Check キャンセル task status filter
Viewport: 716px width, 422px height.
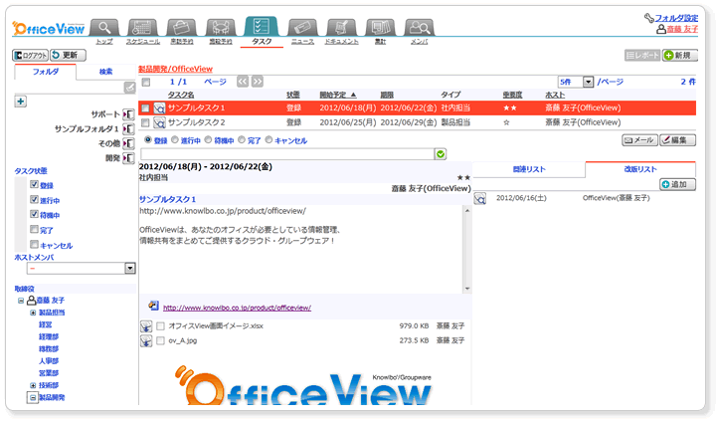click(x=34, y=244)
